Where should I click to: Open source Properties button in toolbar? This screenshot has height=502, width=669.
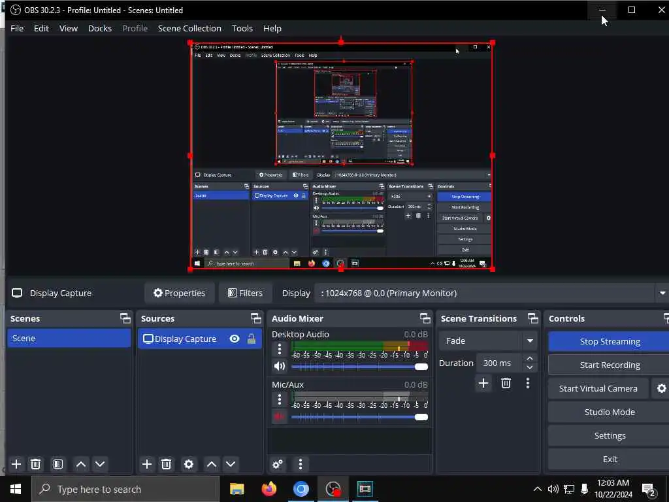pyautogui.click(x=179, y=293)
